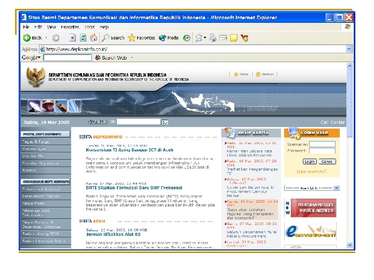374x280 pixels.
Task: Stop page loading with red X icon
Action: point(73,38)
